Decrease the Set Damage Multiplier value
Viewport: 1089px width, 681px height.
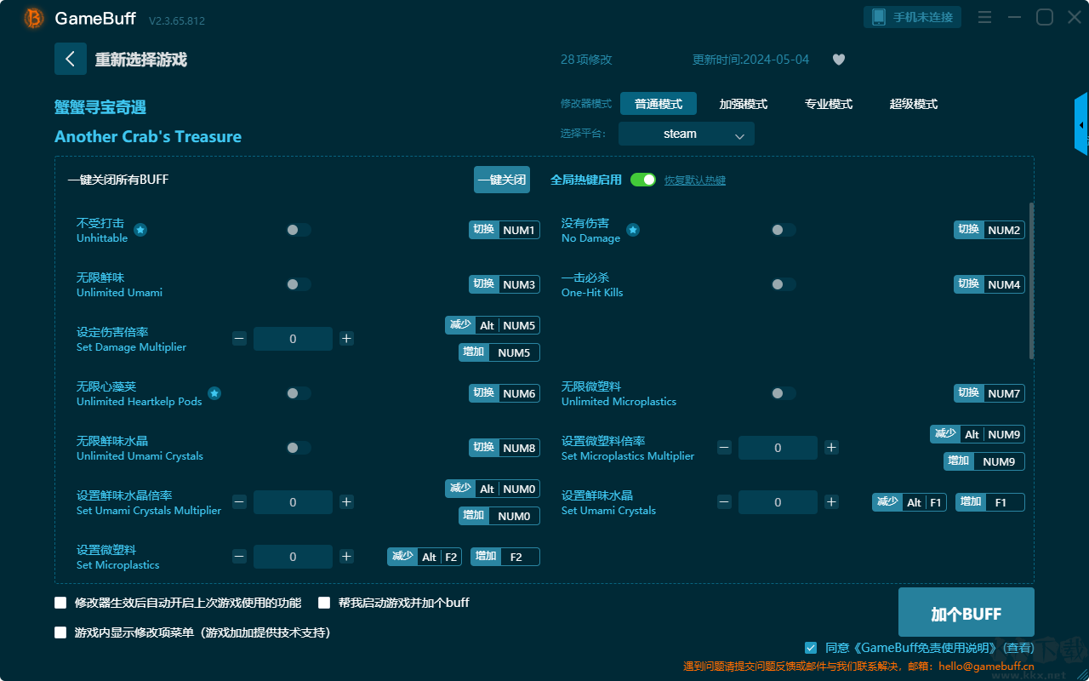coord(239,339)
